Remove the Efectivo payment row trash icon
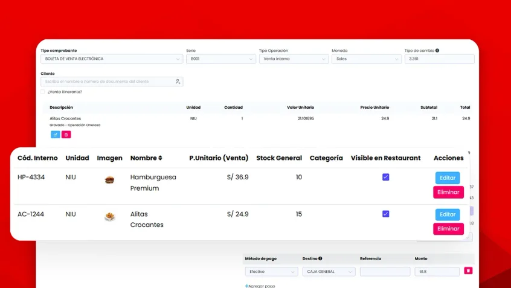 click(468, 270)
